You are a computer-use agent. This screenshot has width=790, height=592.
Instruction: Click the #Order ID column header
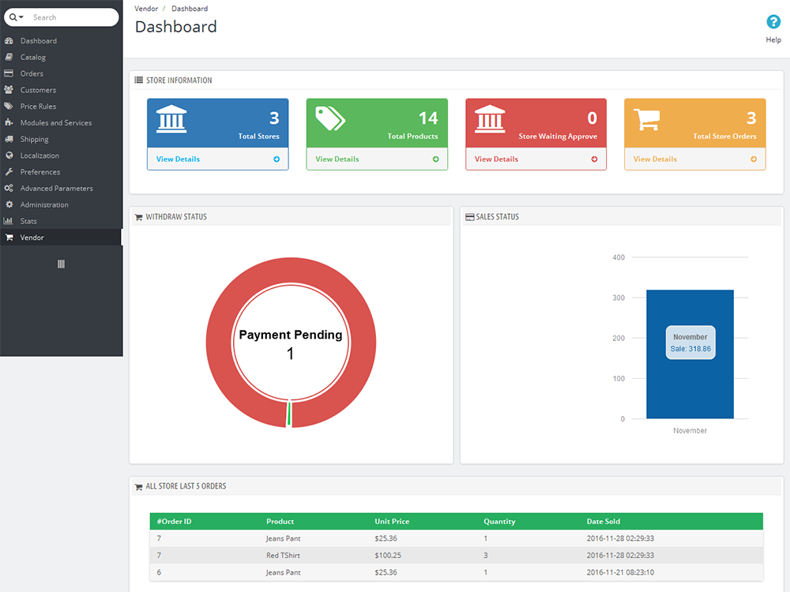click(175, 522)
